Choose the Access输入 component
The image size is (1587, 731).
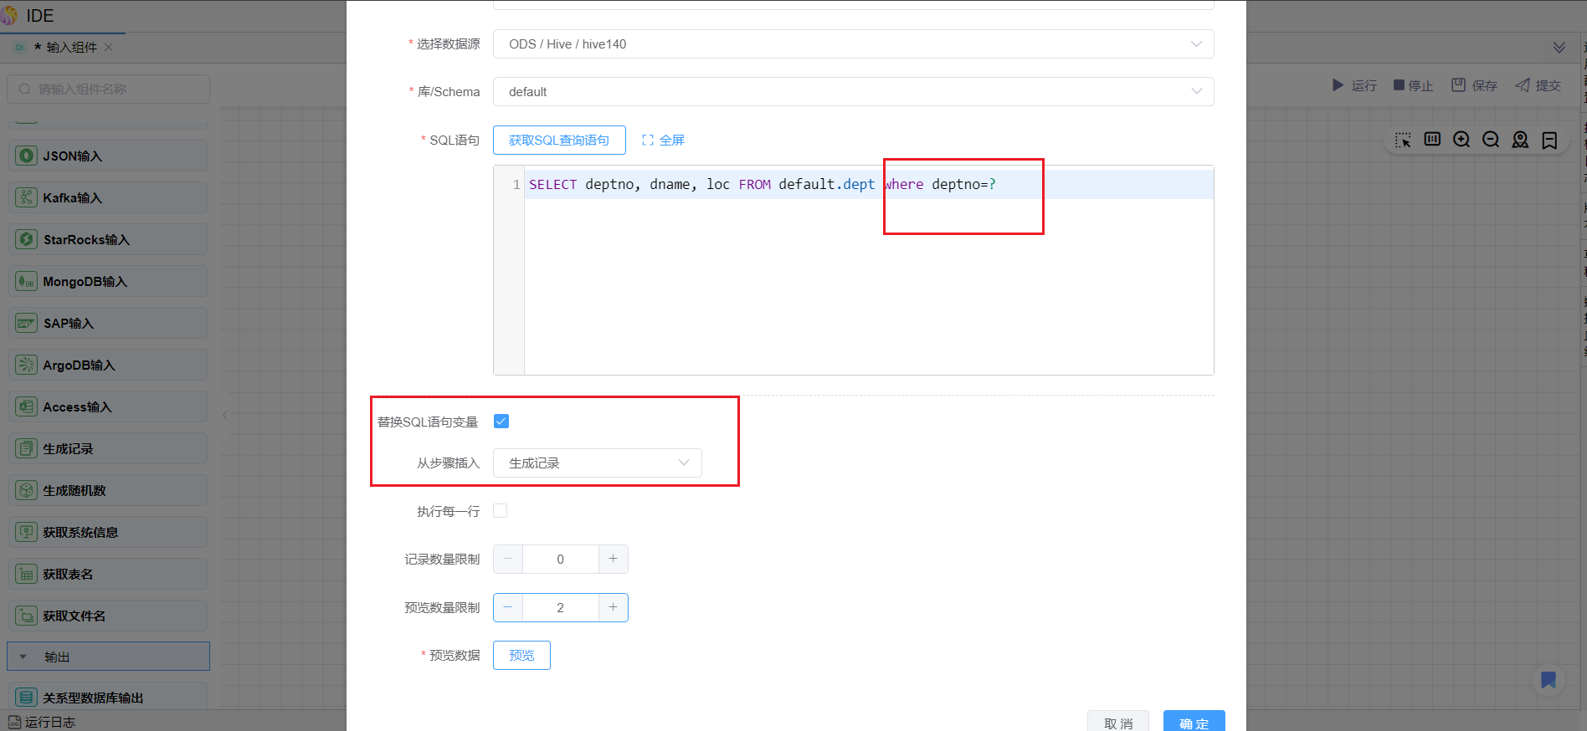[x=108, y=406]
